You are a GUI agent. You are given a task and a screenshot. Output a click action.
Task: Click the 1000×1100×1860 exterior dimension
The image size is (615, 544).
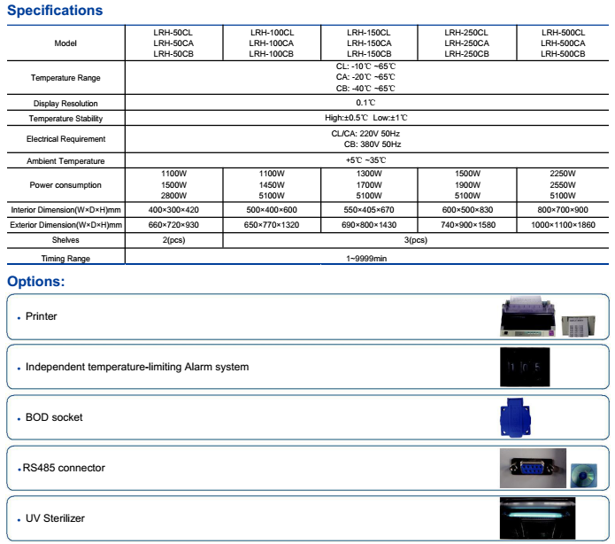[x=563, y=225]
